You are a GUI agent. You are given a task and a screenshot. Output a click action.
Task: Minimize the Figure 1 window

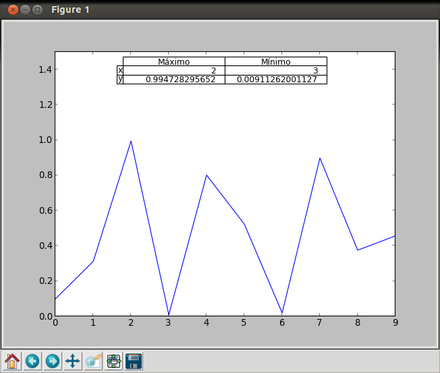coord(25,10)
